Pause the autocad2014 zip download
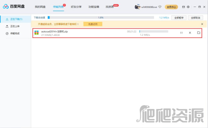 (x=181, y=33)
